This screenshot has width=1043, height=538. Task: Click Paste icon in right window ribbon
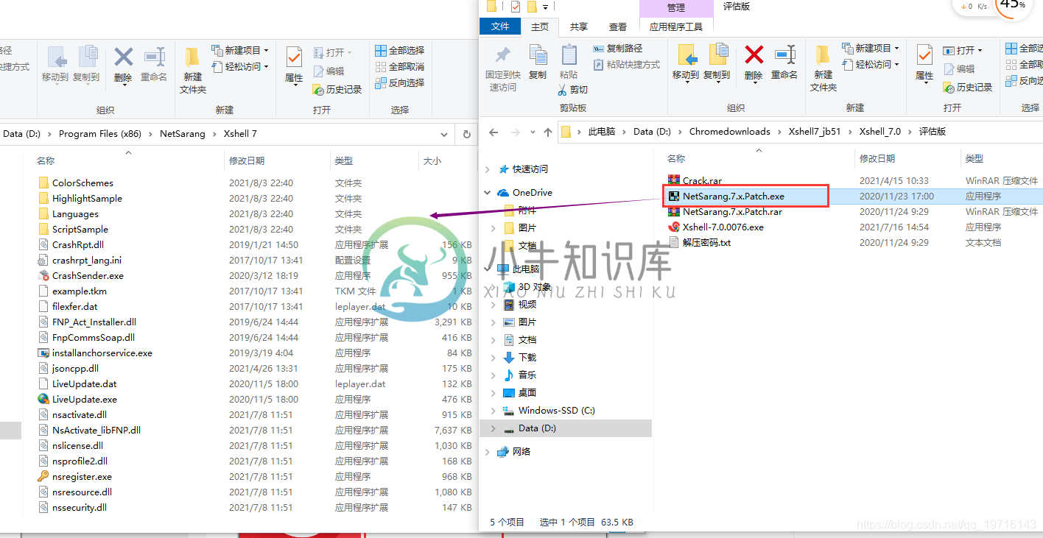[569, 55]
